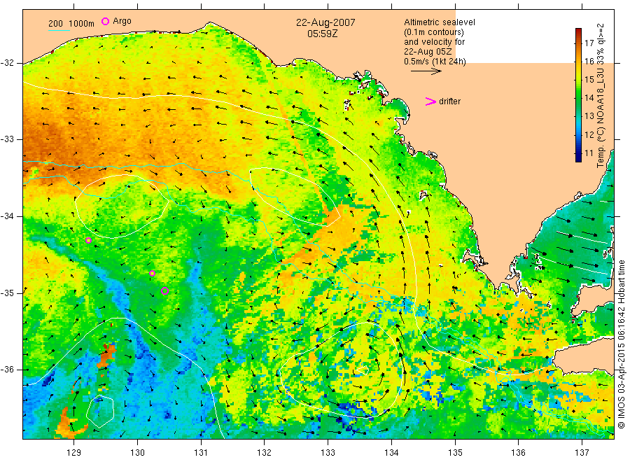Click latitude label -34
630x462 pixels.
pos(8,216)
